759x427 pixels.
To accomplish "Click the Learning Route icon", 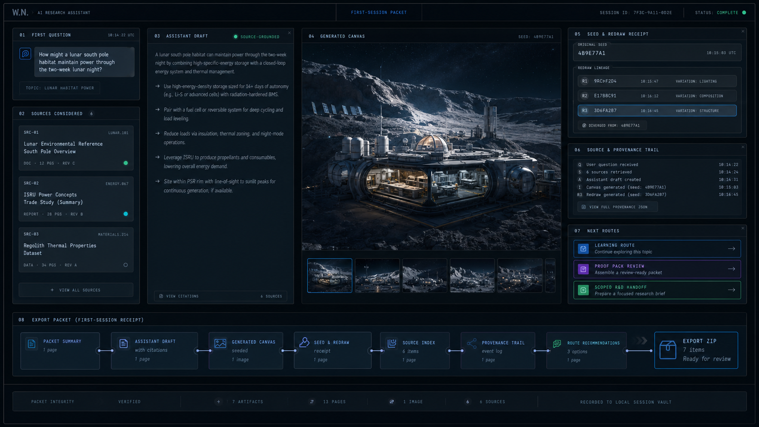I will (583, 249).
